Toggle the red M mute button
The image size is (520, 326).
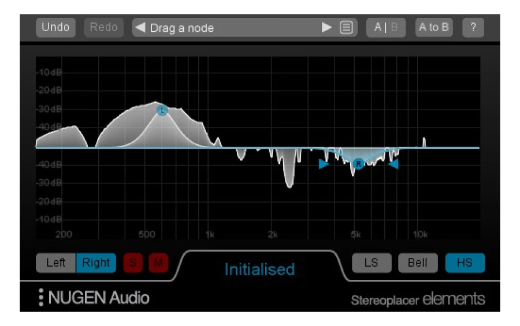pyautogui.click(x=158, y=263)
